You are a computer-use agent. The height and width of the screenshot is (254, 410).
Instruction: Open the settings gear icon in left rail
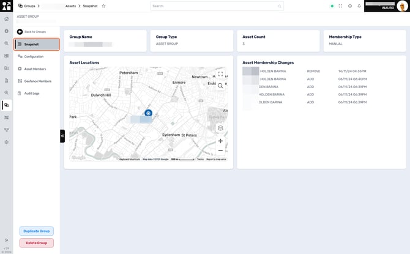tap(7, 143)
